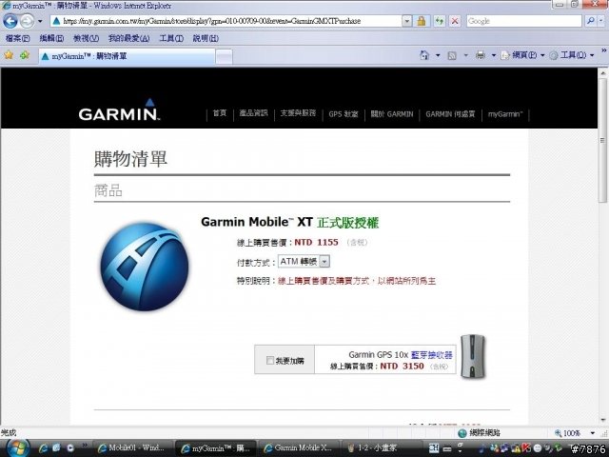The width and height of the screenshot is (609, 457).
Task: Open the search provider dropdown arrow
Action: point(600,21)
